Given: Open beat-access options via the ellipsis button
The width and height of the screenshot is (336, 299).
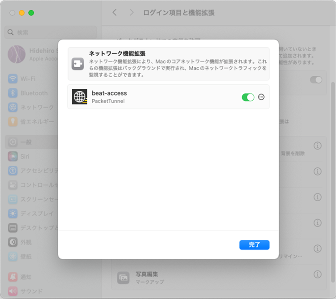Looking at the screenshot, I should pos(261,97).
